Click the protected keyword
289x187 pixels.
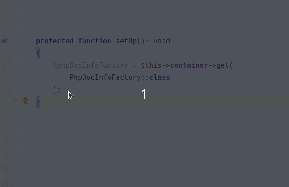pos(55,41)
